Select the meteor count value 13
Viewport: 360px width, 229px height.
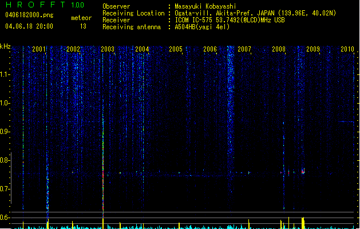click(83, 26)
